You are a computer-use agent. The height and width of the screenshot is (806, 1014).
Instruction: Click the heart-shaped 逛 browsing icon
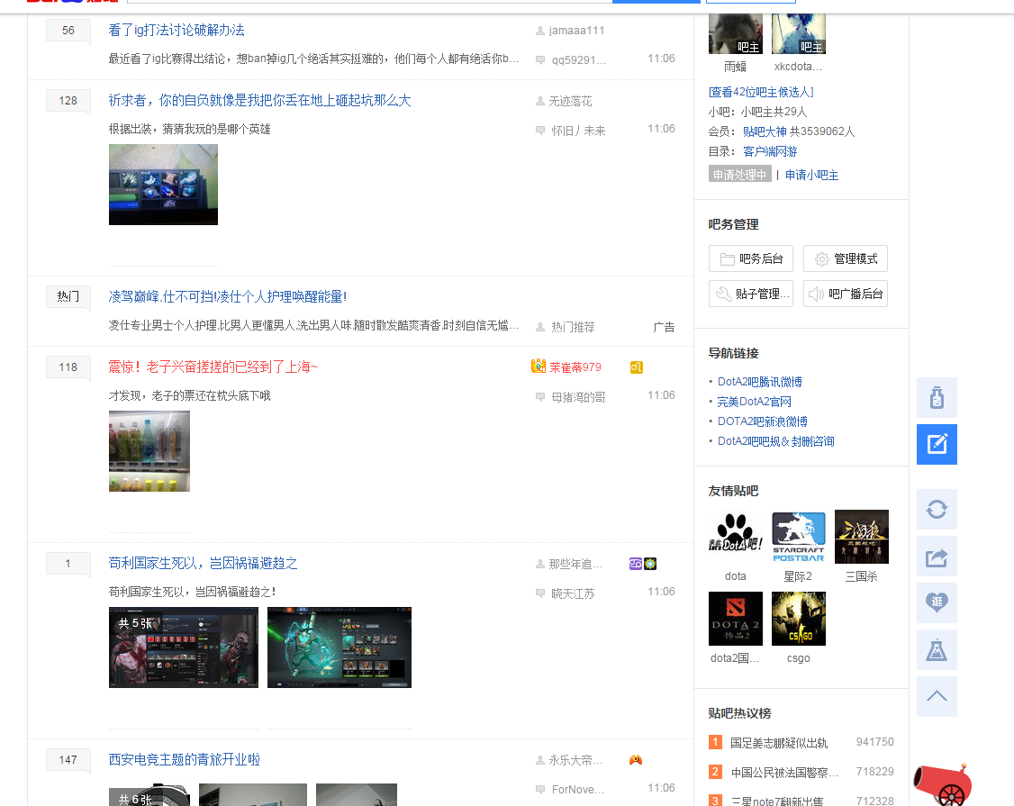click(937, 602)
